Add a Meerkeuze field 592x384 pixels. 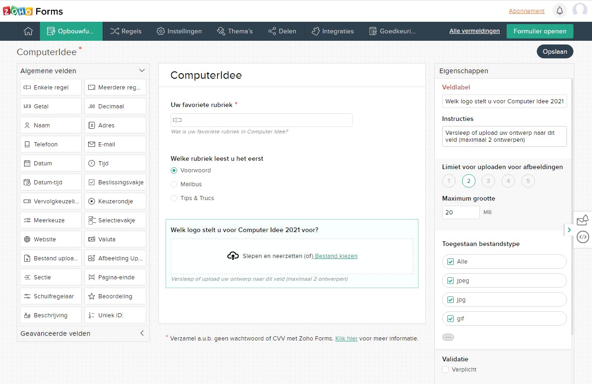click(51, 220)
